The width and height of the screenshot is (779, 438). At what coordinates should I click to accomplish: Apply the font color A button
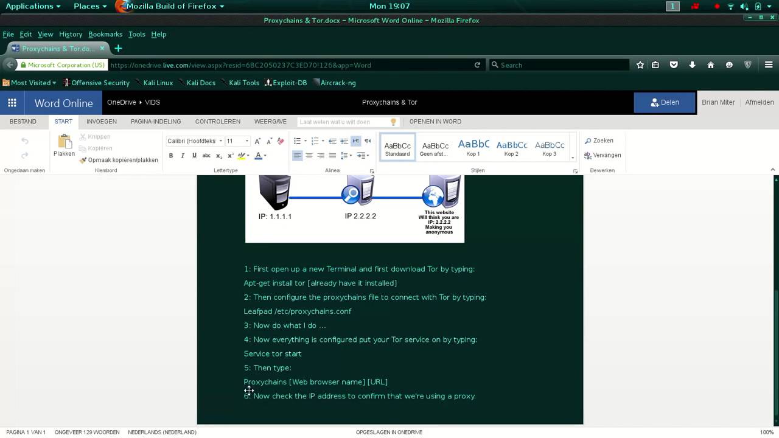pos(258,156)
